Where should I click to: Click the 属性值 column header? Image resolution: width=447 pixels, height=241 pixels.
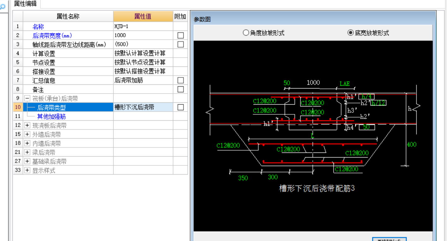(x=143, y=17)
